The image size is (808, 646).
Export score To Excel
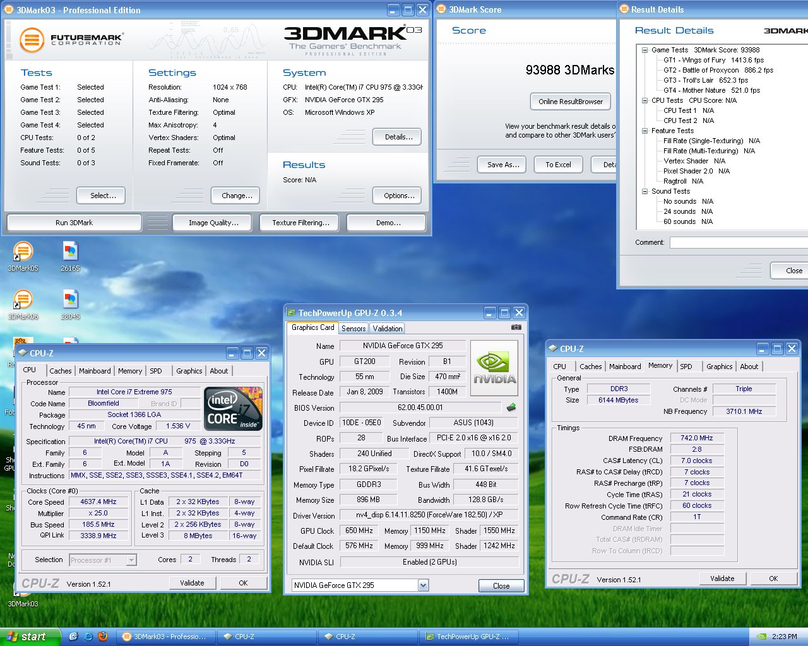558,165
